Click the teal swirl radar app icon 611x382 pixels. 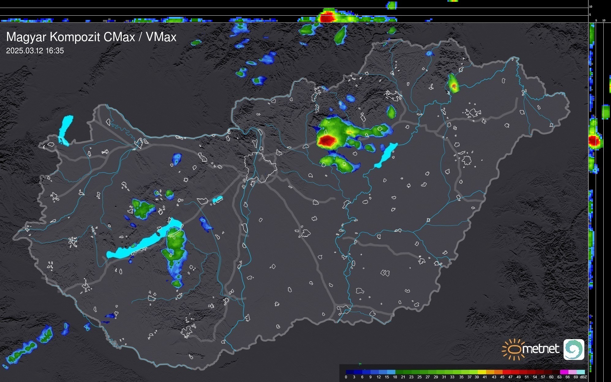[574, 349]
